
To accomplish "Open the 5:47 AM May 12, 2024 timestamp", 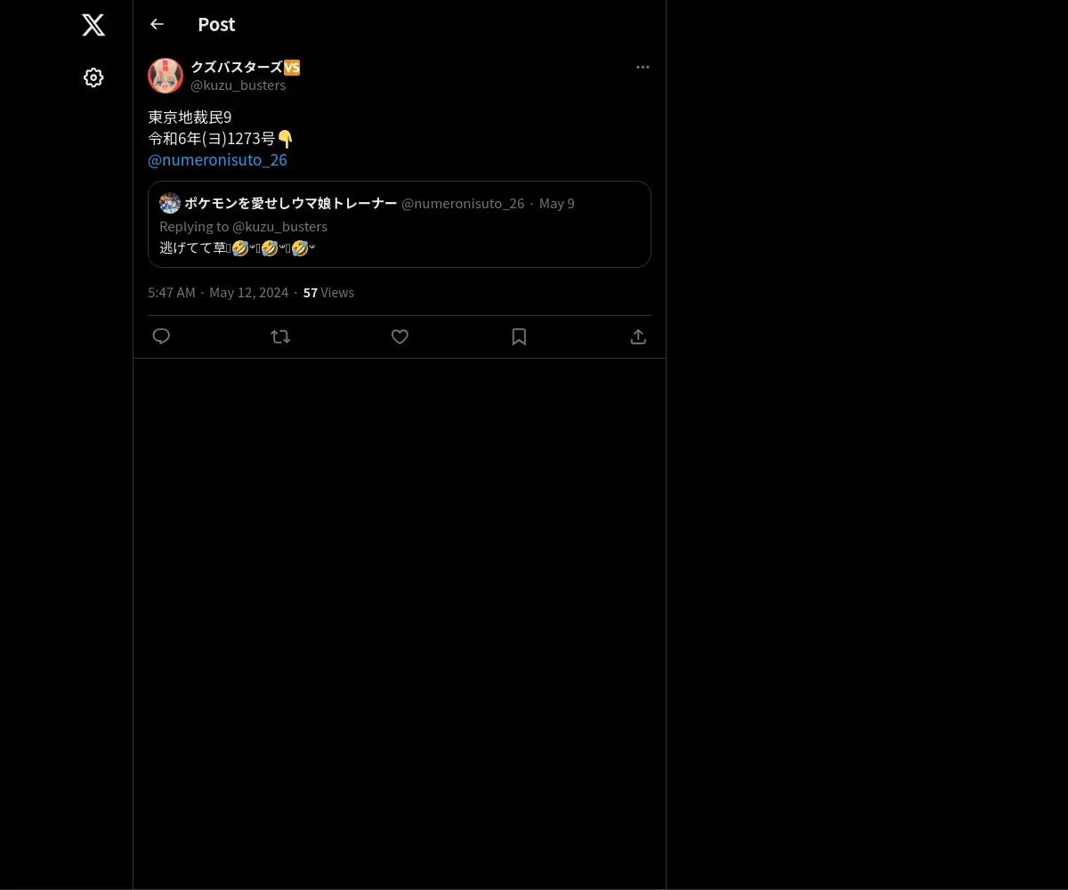I will coord(218,292).
